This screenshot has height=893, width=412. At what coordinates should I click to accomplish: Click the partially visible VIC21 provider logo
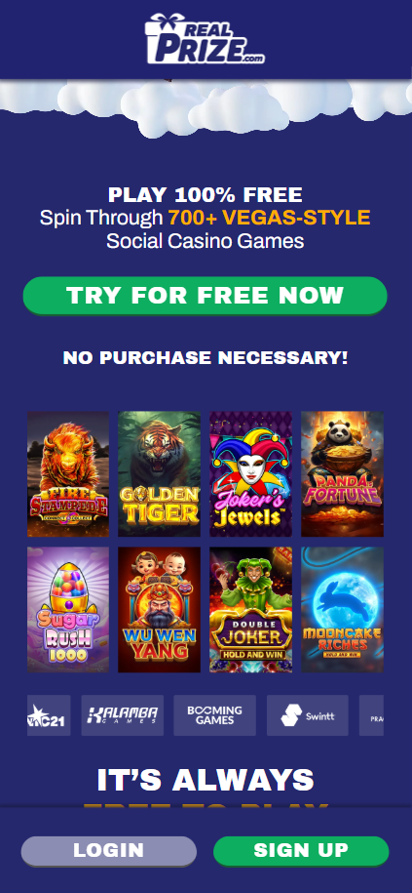click(x=49, y=715)
